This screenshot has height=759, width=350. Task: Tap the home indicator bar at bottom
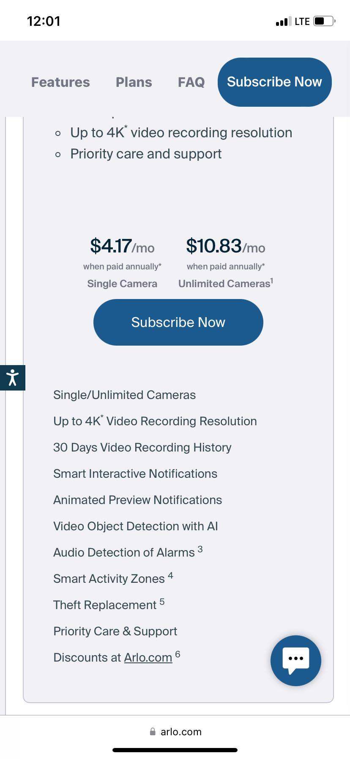click(175, 750)
